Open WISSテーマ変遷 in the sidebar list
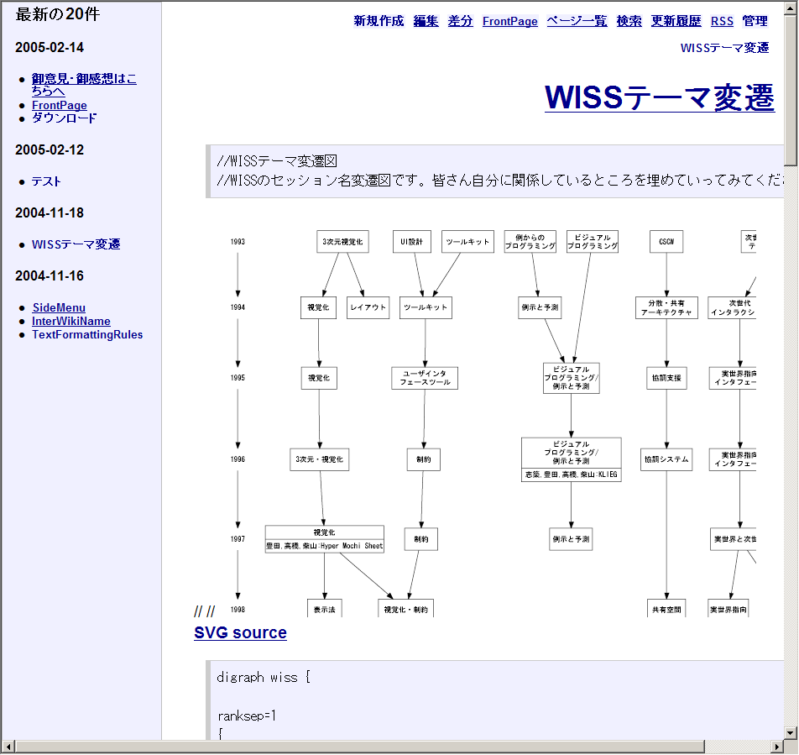The height and width of the screenshot is (755, 799). [x=76, y=244]
